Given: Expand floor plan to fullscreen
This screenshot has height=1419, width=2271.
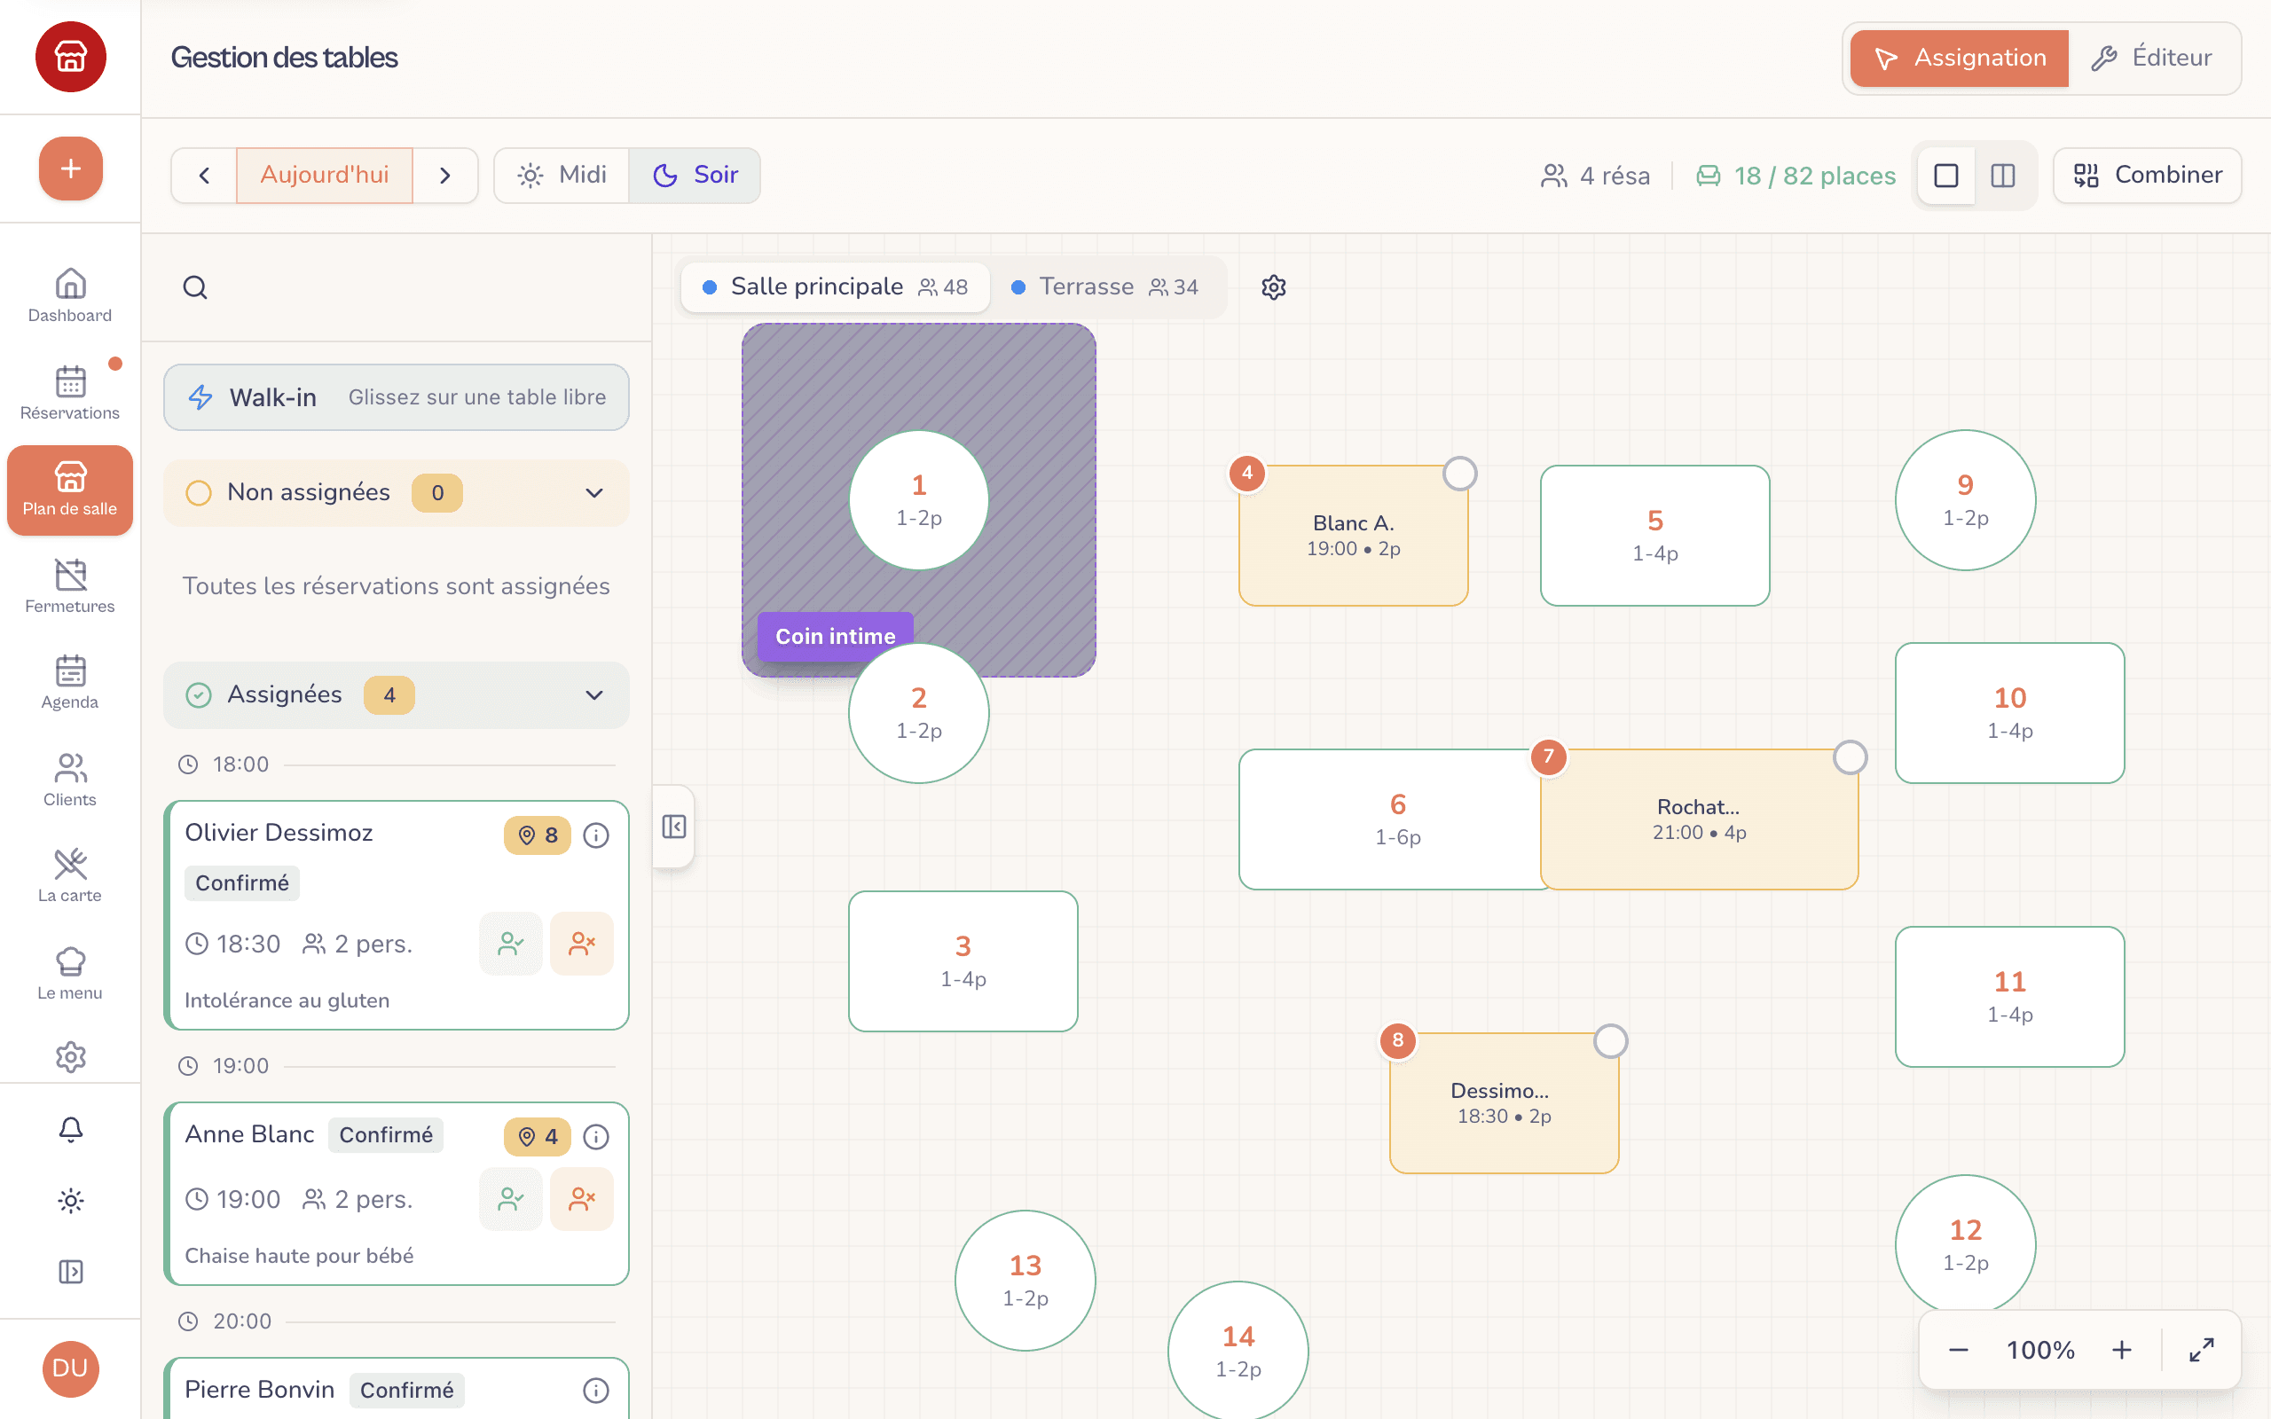Looking at the screenshot, I should [x=2202, y=1350].
